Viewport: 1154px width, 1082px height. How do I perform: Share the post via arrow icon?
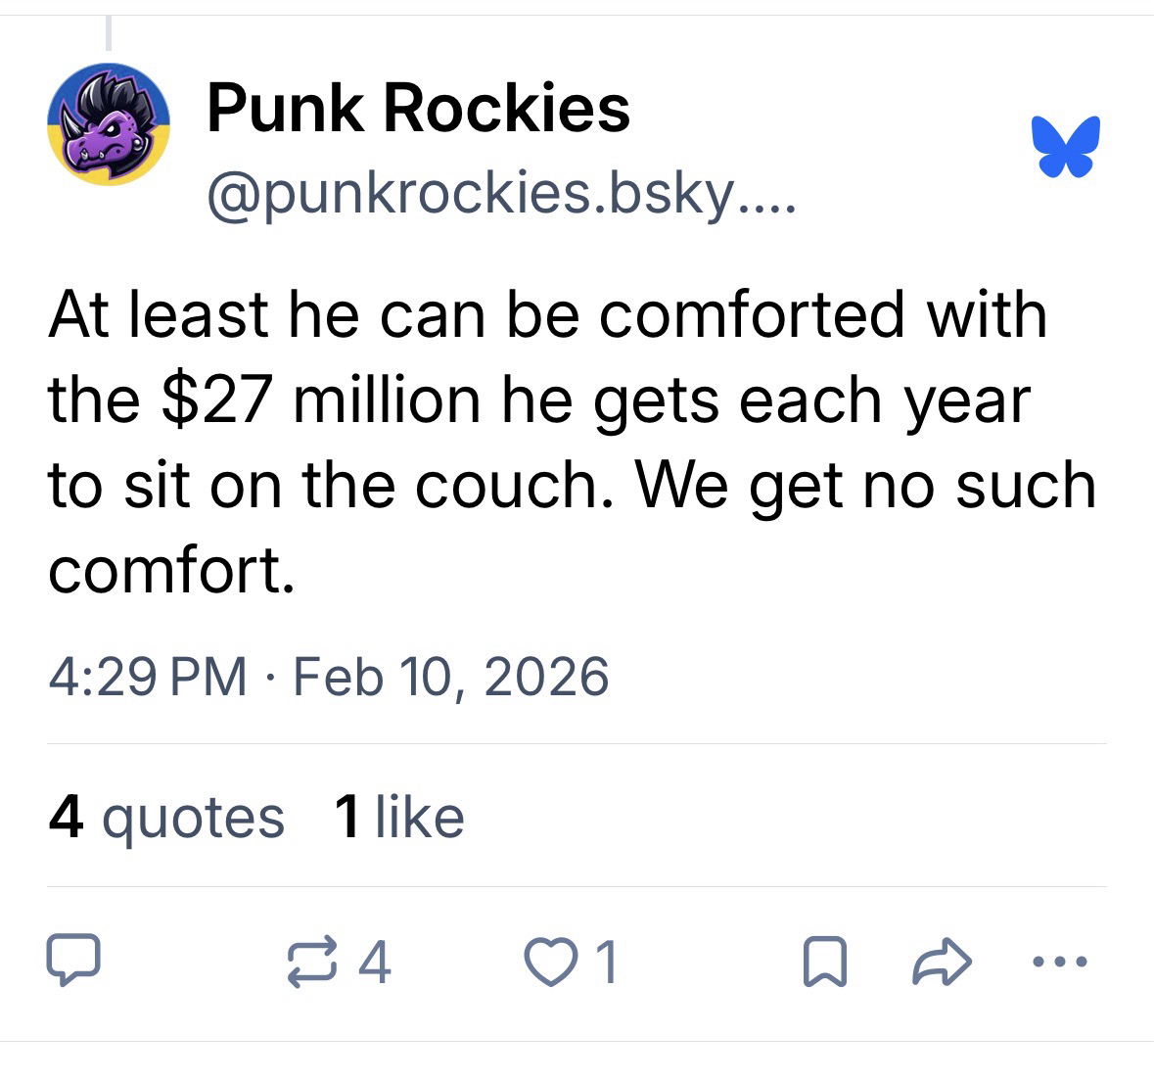(x=941, y=962)
